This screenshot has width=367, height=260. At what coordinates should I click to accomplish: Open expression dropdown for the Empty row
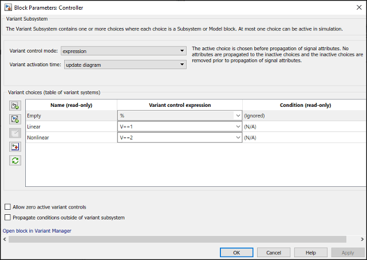tap(238, 115)
